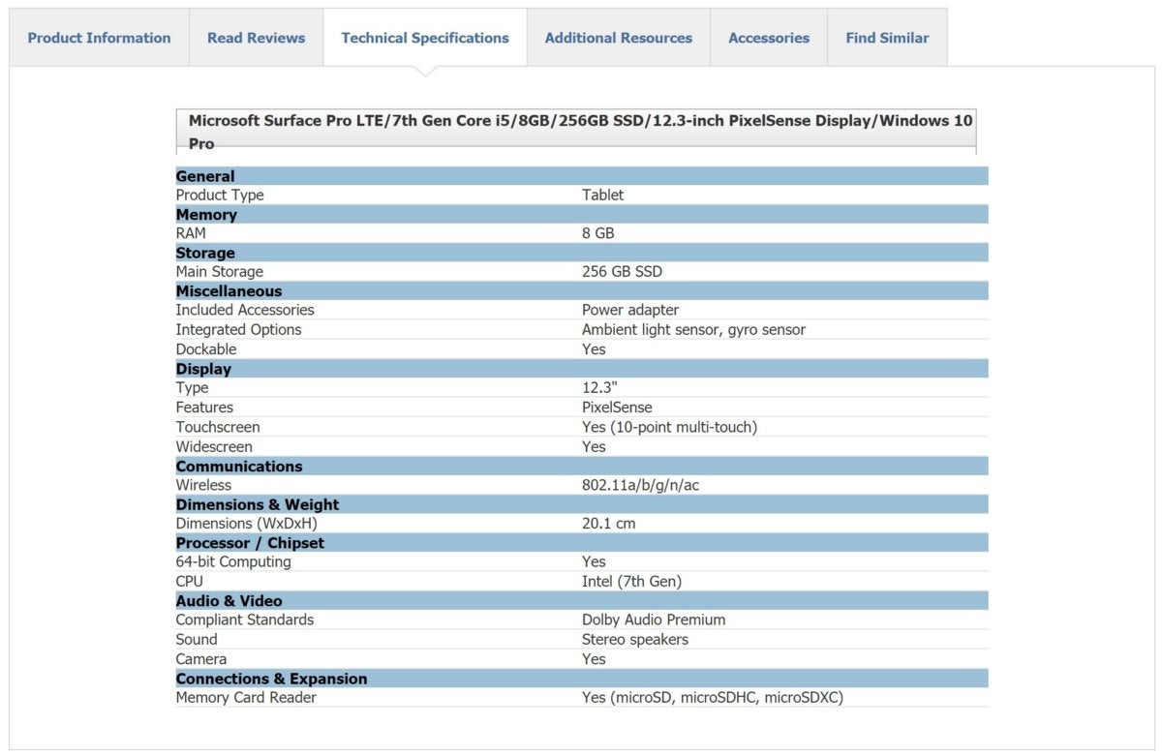The width and height of the screenshot is (1162, 756).
Task: Select the Display section header
Action: (x=582, y=369)
